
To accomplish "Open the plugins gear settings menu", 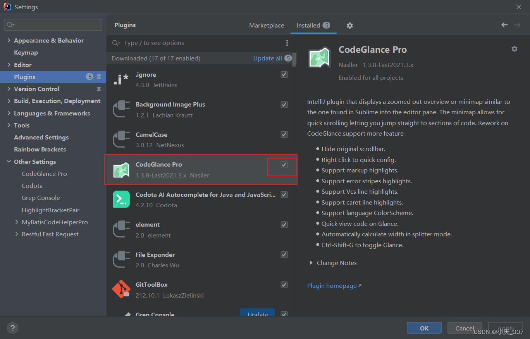I will point(350,26).
